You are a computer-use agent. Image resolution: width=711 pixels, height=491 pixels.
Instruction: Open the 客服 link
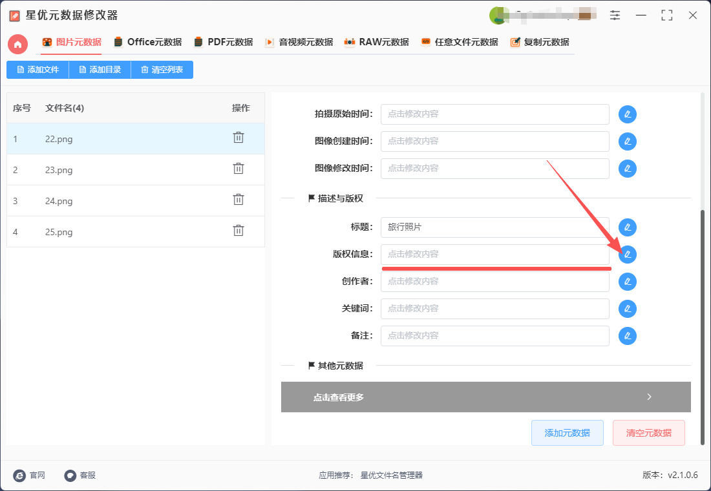point(80,475)
